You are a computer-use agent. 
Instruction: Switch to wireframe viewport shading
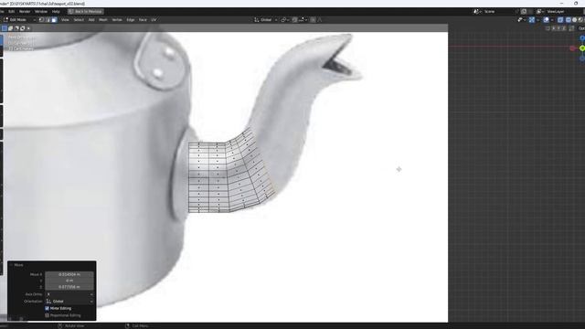(569, 20)
